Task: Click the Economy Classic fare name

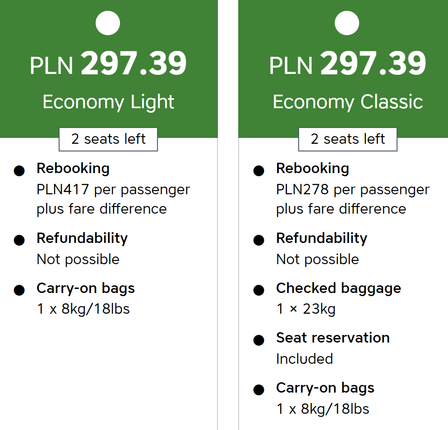Action: pos(348,102)
